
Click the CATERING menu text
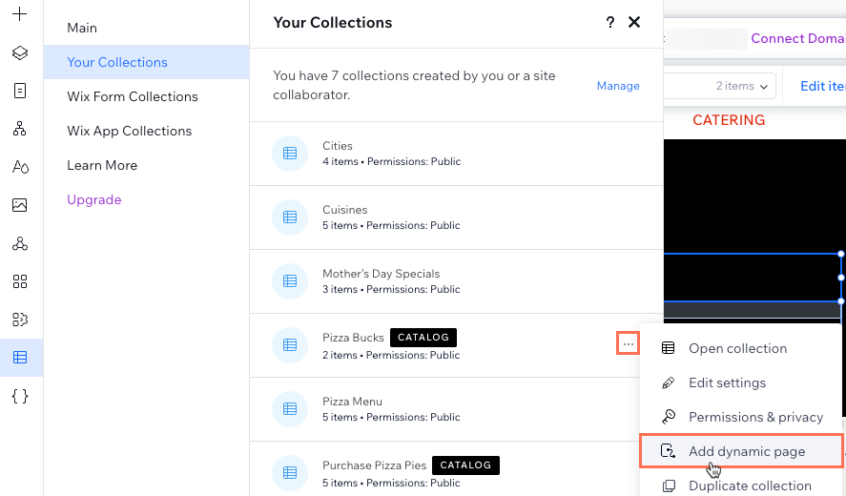tap(729, 120)
